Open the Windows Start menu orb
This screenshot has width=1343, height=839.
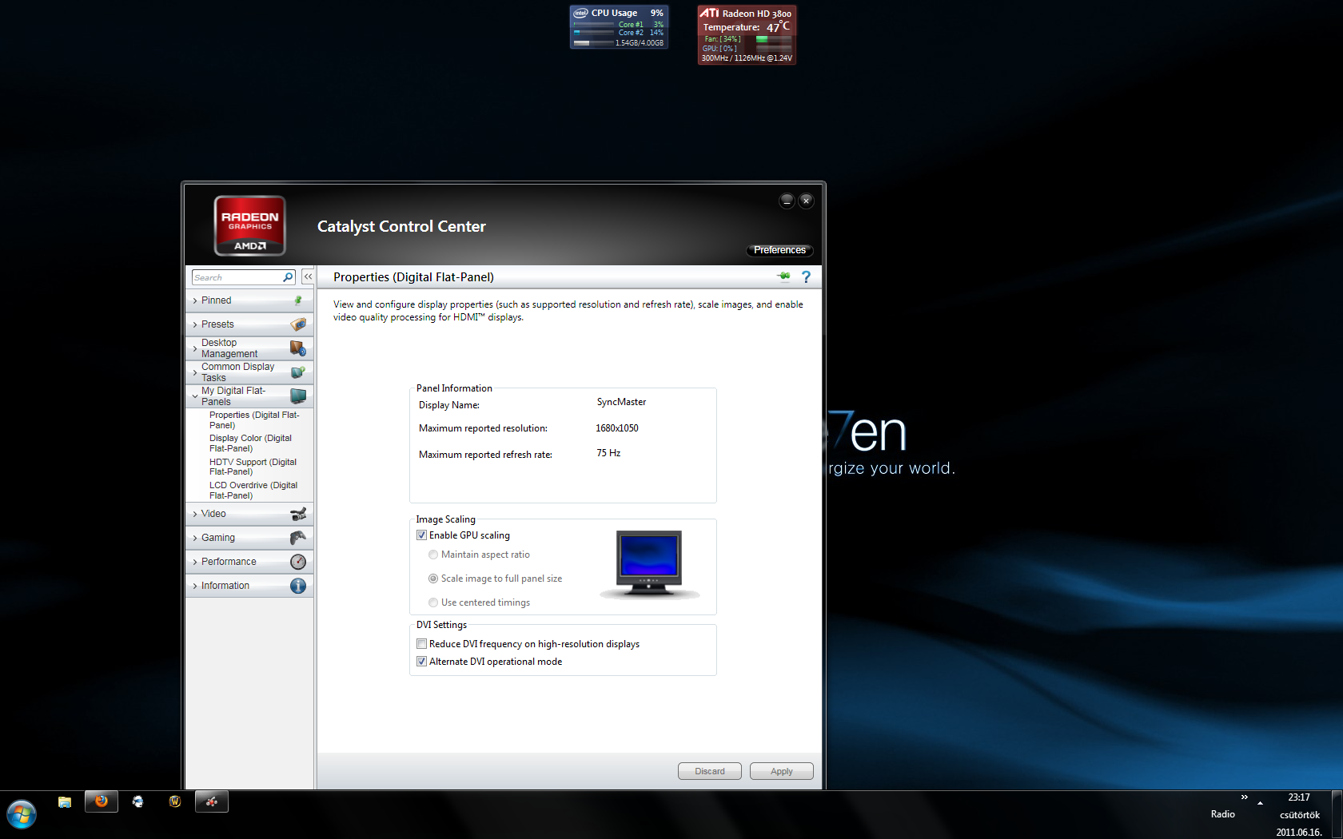point(22,815)
